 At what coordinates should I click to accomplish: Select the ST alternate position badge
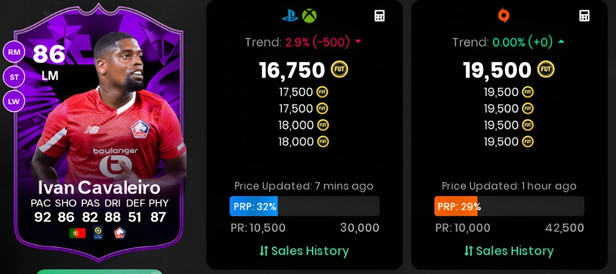[14, 77]
